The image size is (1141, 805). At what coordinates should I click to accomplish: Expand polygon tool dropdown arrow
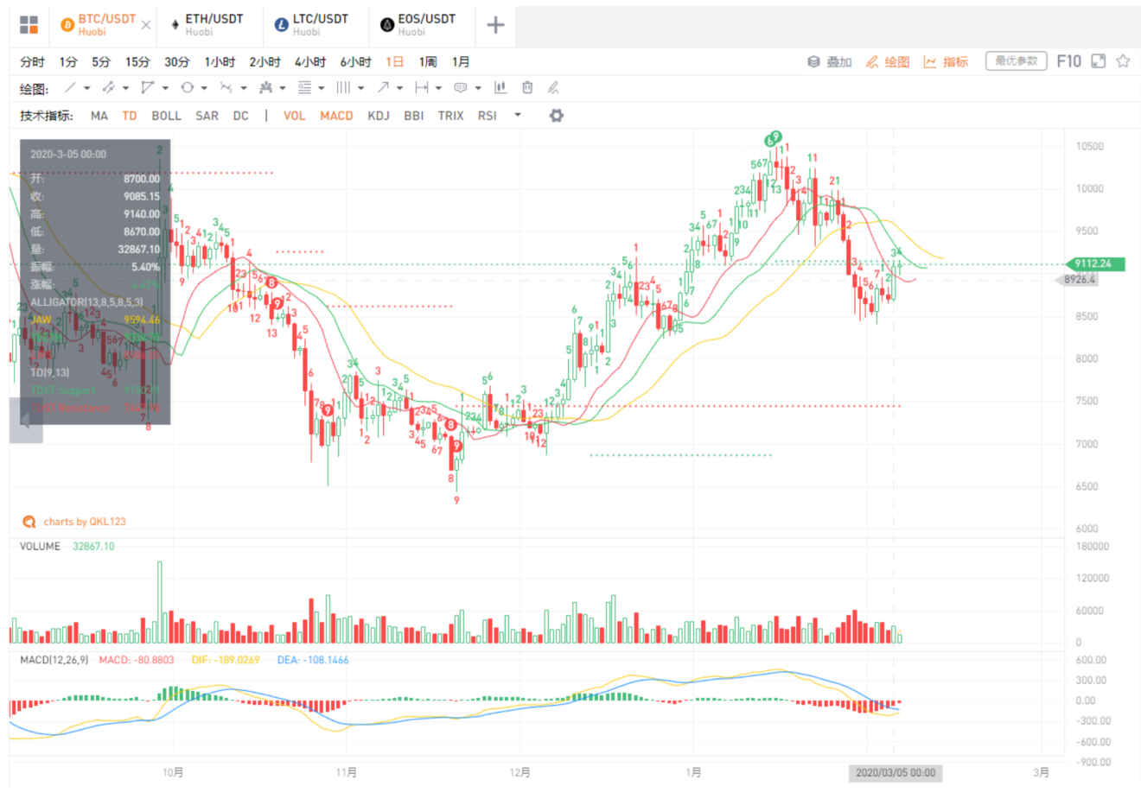(165, 88)
